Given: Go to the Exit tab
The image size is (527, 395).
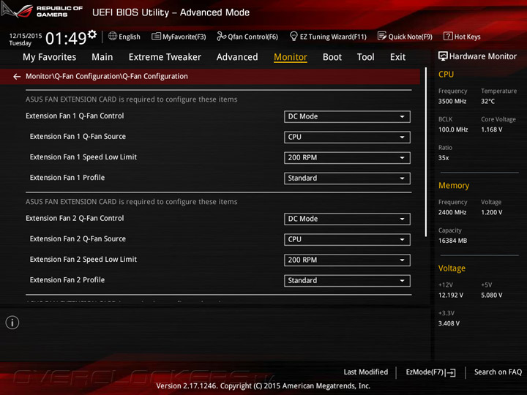Looking at the screenshot, I should (398, 57).
